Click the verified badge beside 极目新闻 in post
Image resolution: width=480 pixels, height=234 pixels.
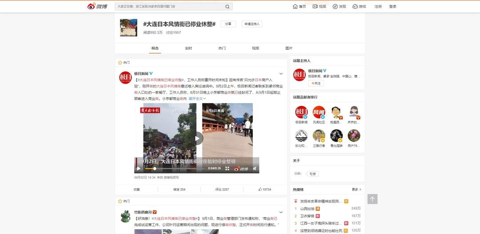point(151,73)
